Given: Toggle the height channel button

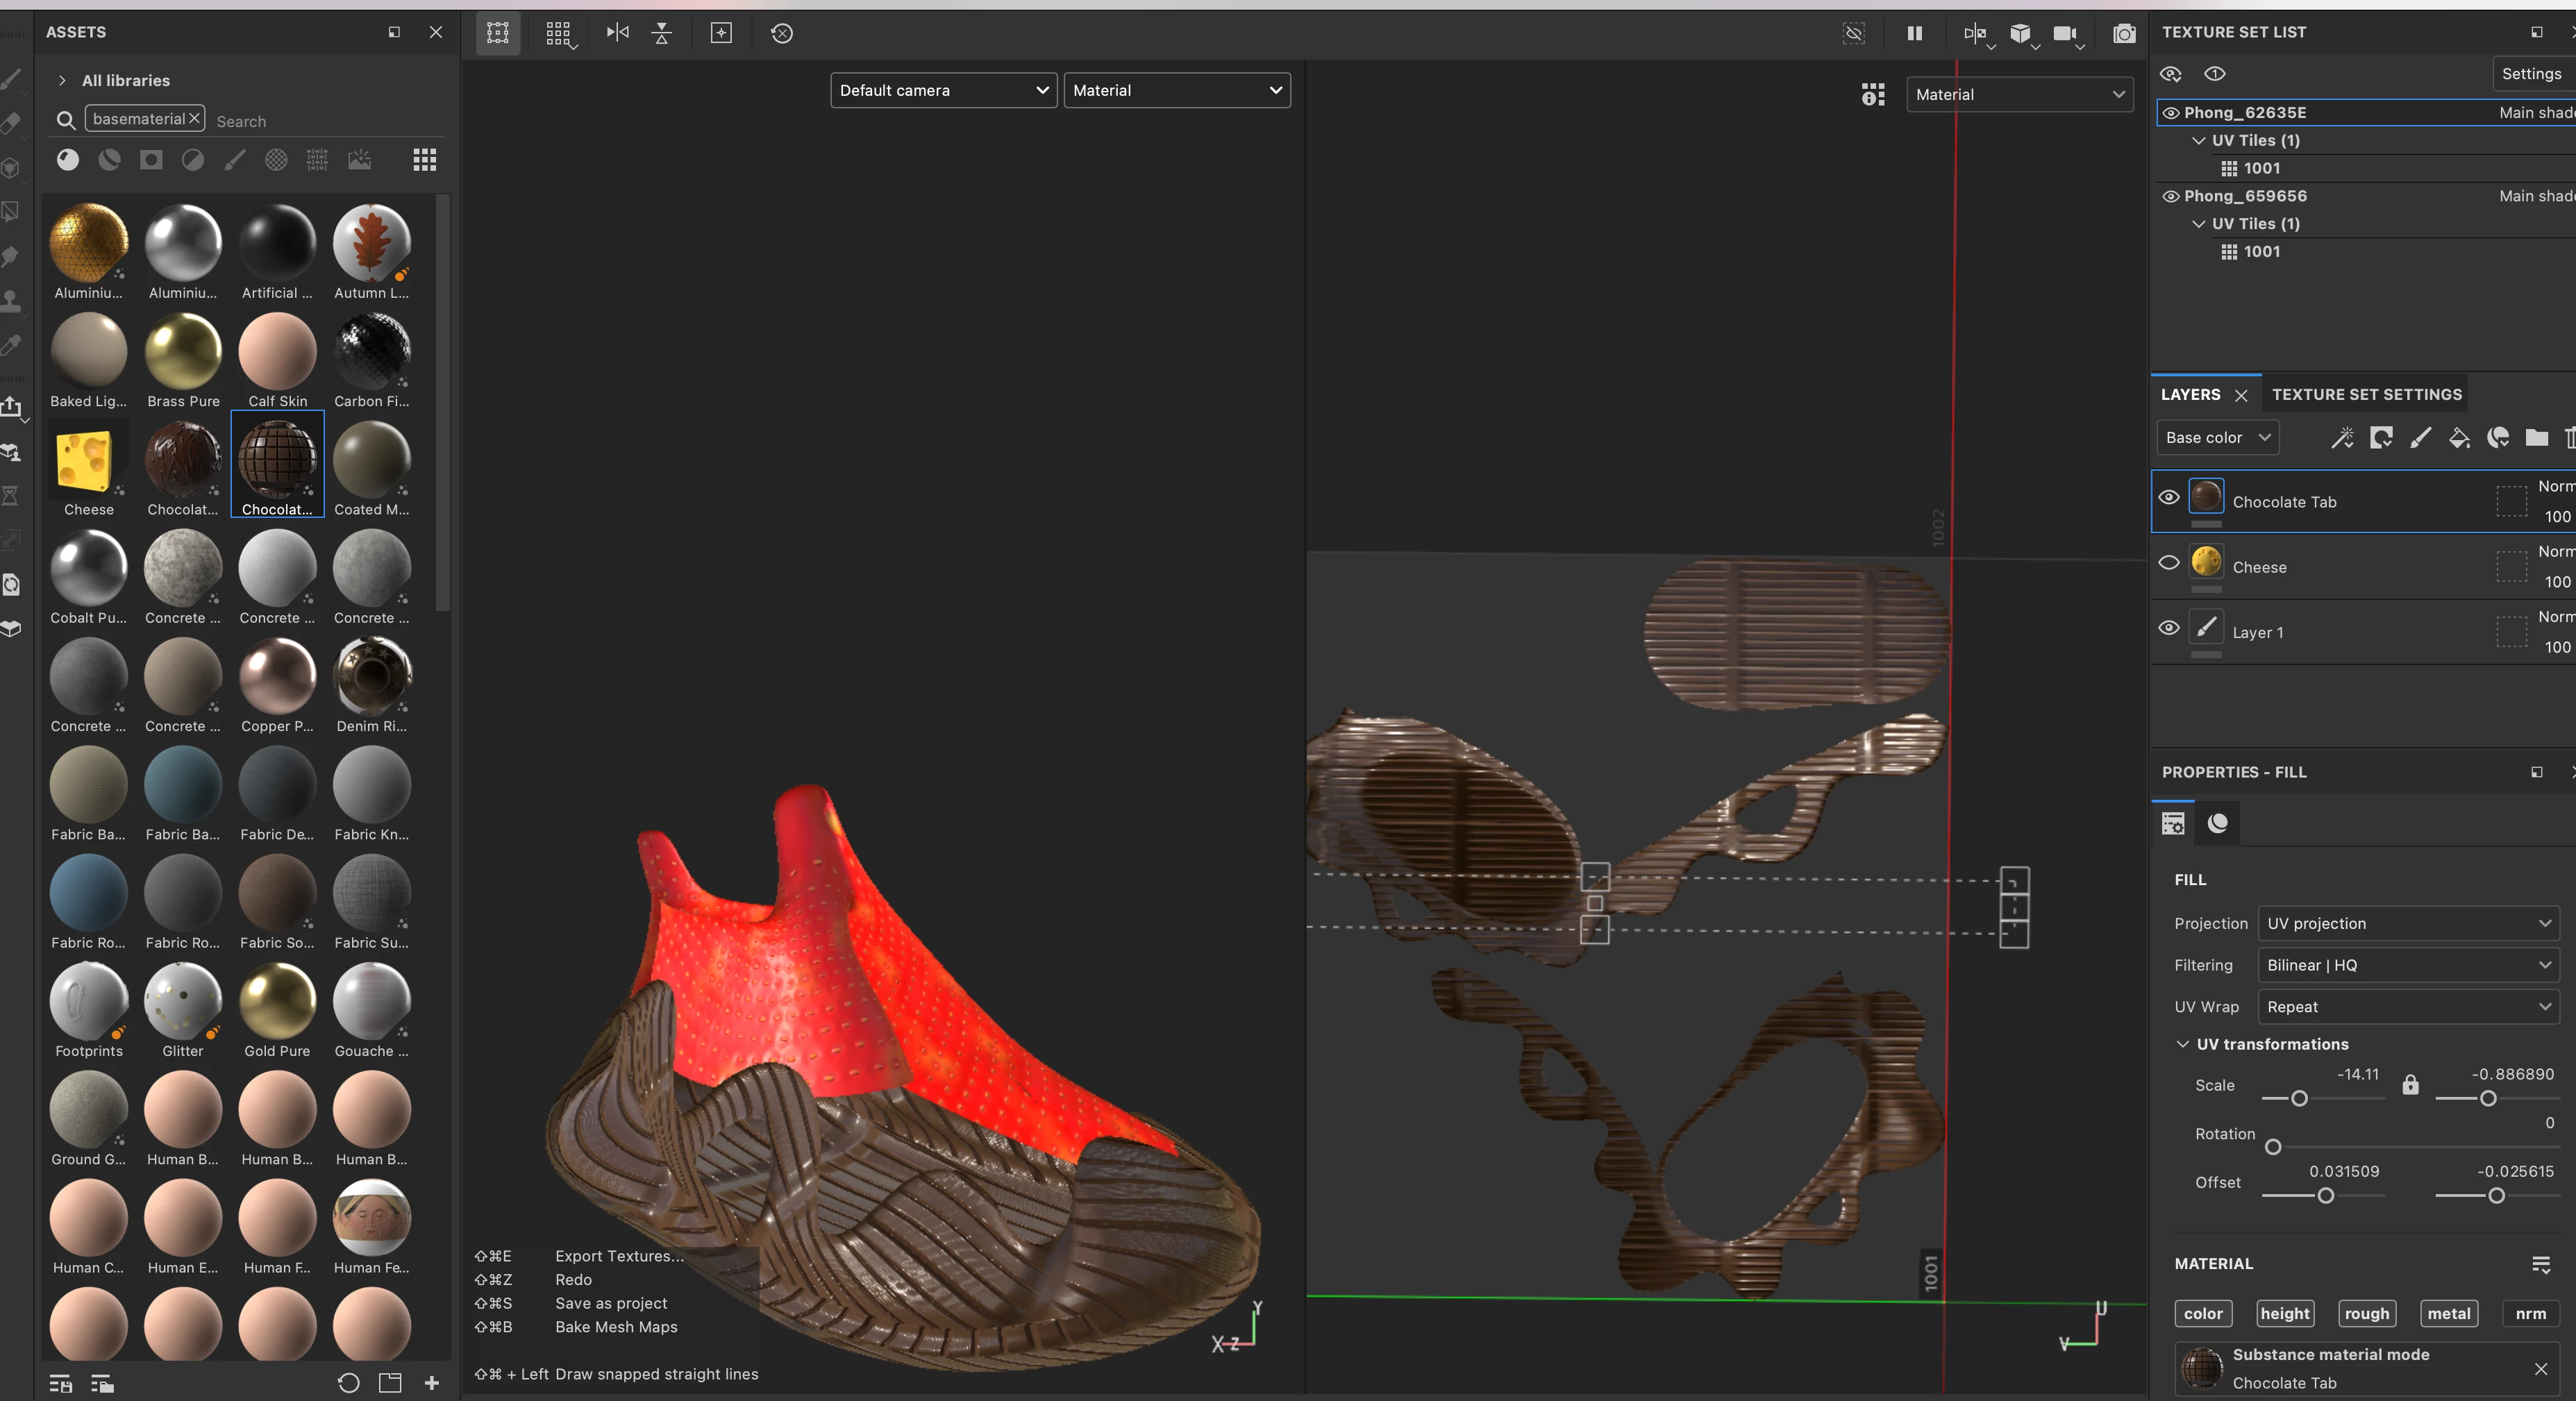Looking at the screenshot, I should 2284,1313.
